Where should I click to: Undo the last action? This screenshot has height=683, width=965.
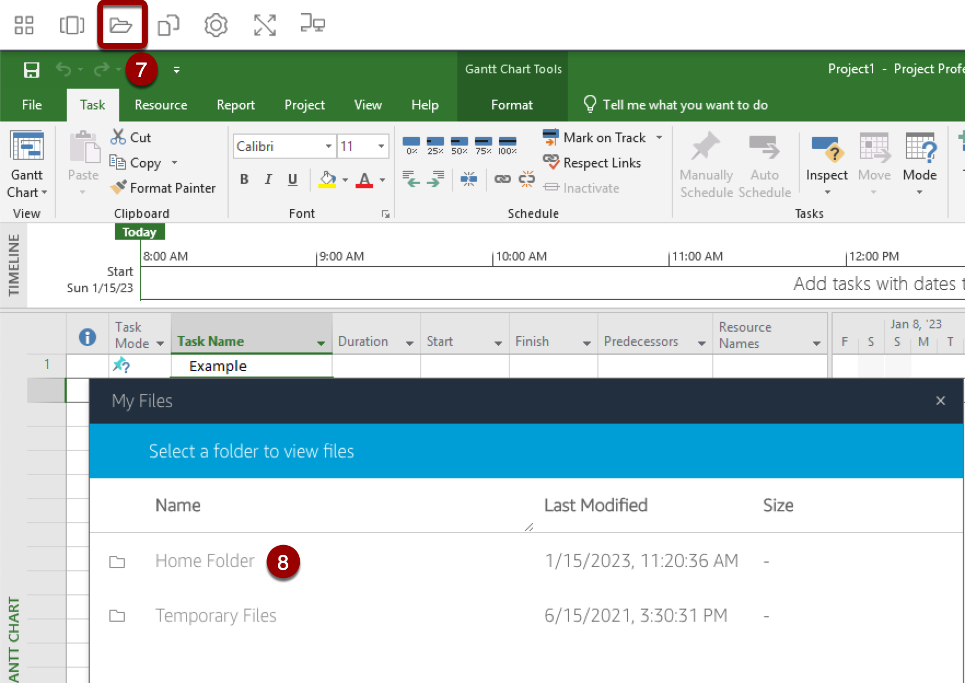click(x=63, y=70)
